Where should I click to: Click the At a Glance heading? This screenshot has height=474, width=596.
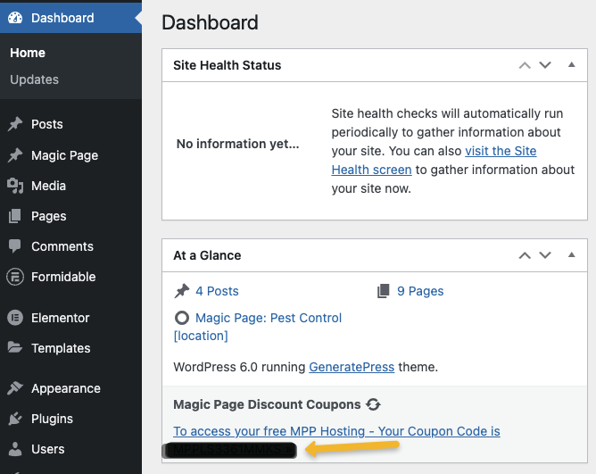pyautogui.click(x=207, y=255)
